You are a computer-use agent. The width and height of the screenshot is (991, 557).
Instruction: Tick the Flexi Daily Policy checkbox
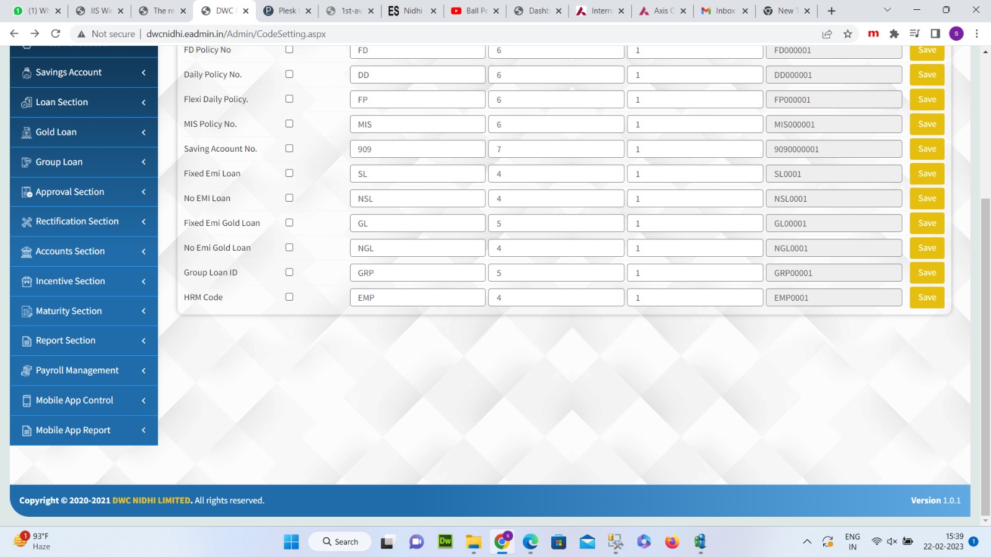pos(289,99)
